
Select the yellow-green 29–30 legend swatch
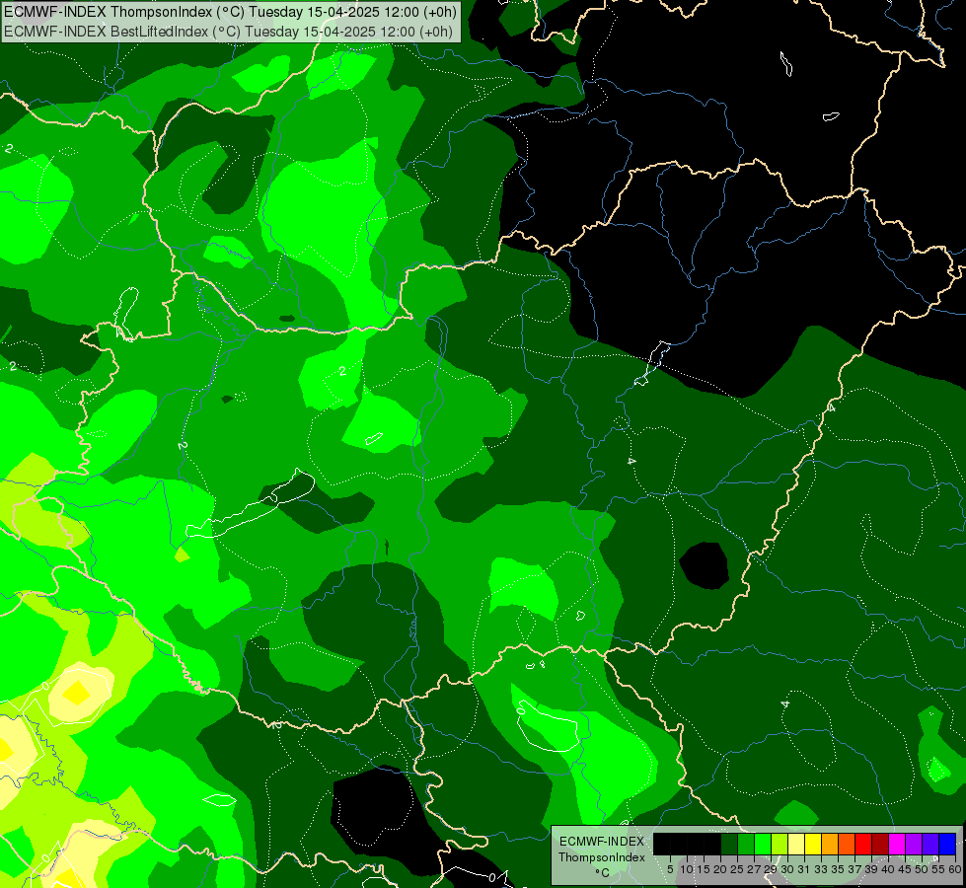780,844
